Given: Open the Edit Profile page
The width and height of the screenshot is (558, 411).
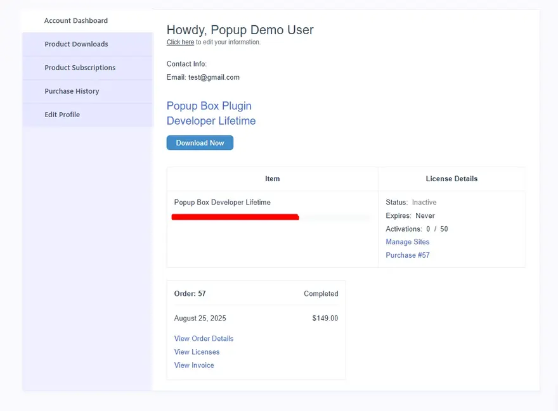Looking at the screenshot, I should click(62, 115).
